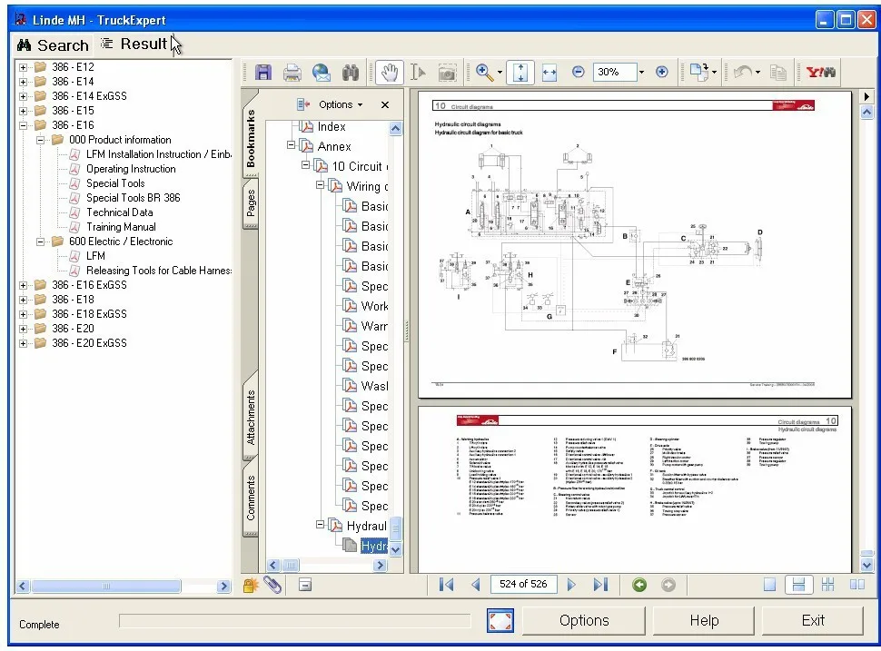Close the bookmarks panel
Image resolution: width=881 pixels, height=651 pixels.
pyautogui.click(x=385, y=104)
